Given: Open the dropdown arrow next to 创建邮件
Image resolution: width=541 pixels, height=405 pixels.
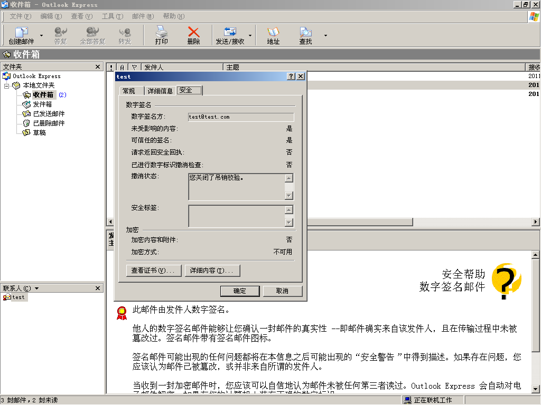Looking at the screenshot, I should tap(41, 35).
